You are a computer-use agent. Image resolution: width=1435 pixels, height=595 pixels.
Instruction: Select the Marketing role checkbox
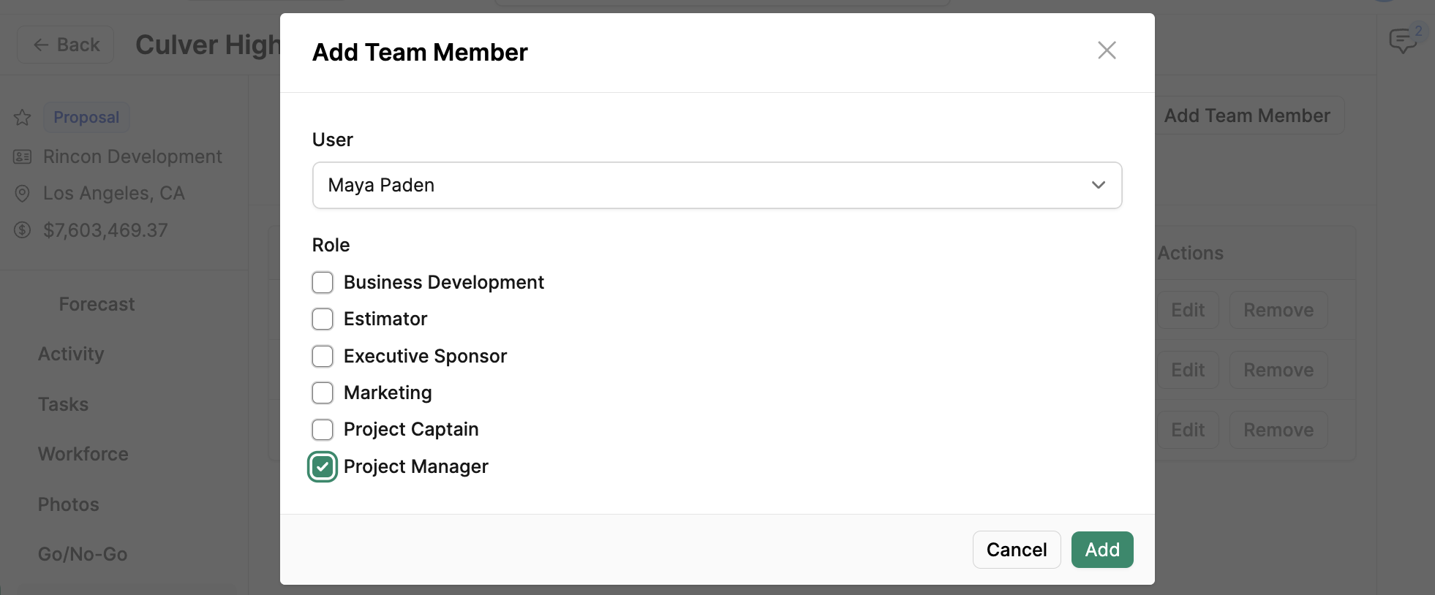tap(323, 393)
